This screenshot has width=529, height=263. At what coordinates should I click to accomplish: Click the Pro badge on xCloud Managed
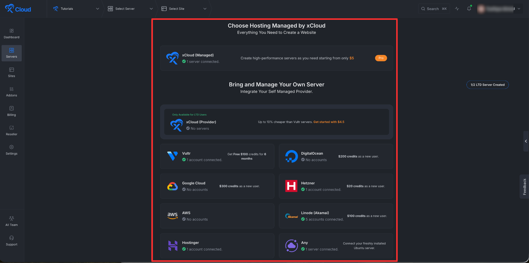point(381,58)
